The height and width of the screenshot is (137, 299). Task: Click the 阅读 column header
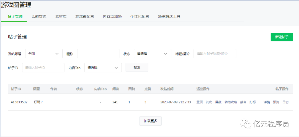pyautogui.click(x=116, y=89)
